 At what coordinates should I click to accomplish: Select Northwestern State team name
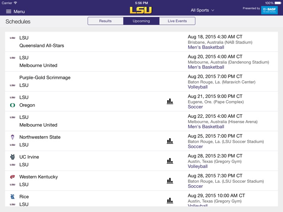tap(40, 137)
